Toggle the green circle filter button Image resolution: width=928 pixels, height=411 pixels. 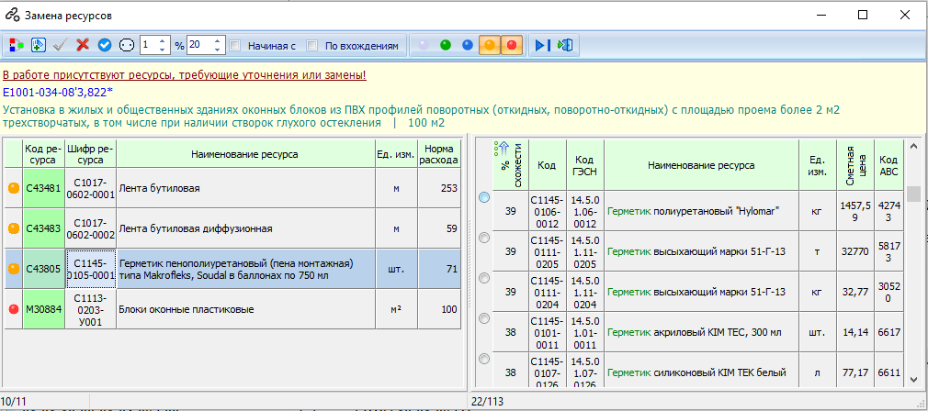tap(446, 45)
